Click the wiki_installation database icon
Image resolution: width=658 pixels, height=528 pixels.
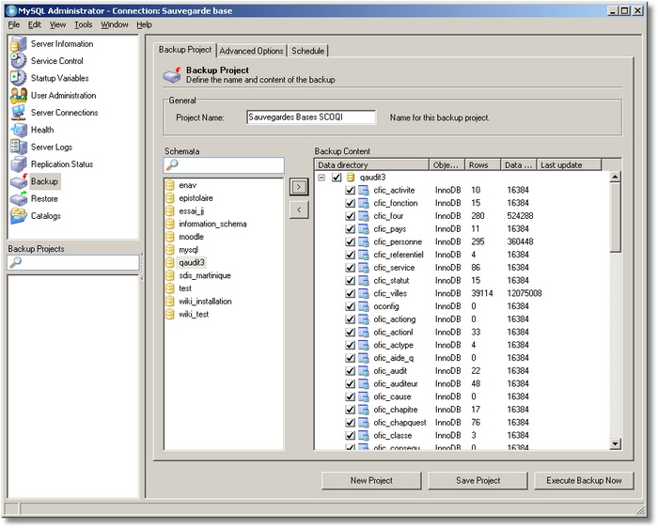click(170, 302)
